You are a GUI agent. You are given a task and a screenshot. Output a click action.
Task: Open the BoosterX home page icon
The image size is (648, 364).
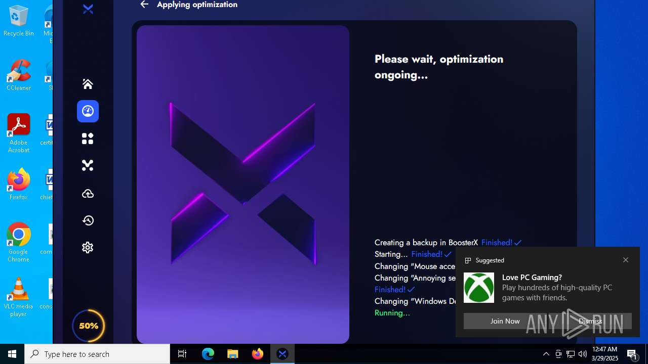(x=88, y=84)
